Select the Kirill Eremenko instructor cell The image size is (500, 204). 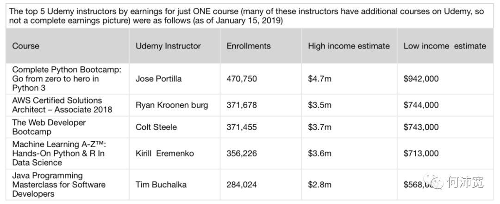pyautogui.click(x=164, y=154)
